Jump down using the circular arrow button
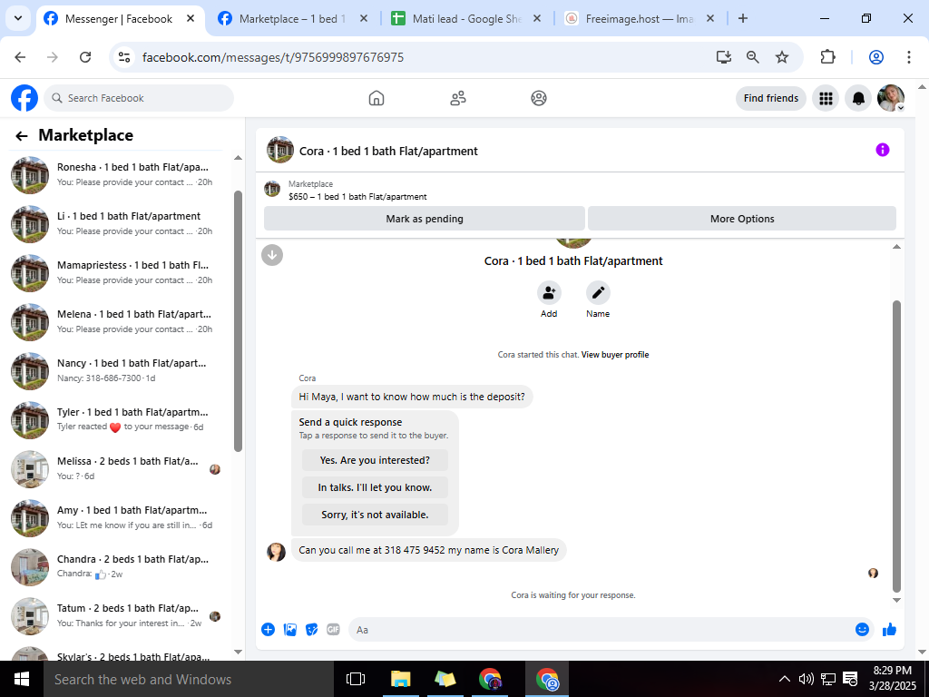 tap(272, 255)
